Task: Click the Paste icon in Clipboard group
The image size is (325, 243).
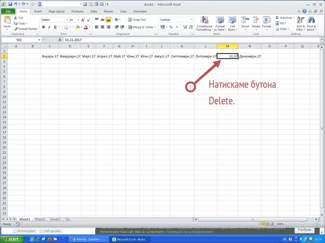Action: click(7, 21)
